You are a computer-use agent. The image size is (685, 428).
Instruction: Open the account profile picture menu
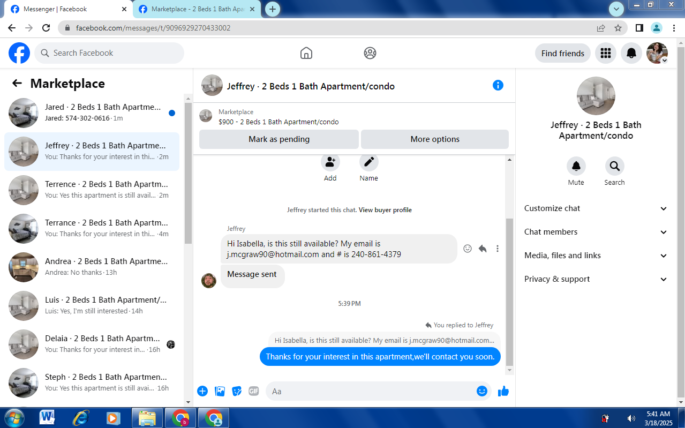click(x=657, y=53)
